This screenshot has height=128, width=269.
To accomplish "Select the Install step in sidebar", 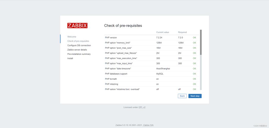I will tap(70, 59).
